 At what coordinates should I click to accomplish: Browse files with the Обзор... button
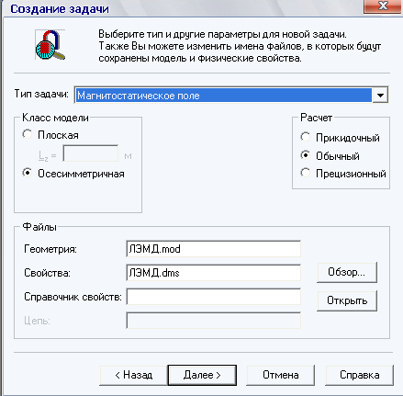coord(347,272)
